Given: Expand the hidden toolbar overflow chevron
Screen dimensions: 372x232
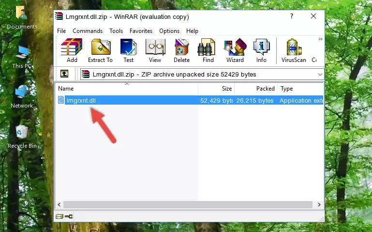Looking at the screenshot, I should (321, 39).
